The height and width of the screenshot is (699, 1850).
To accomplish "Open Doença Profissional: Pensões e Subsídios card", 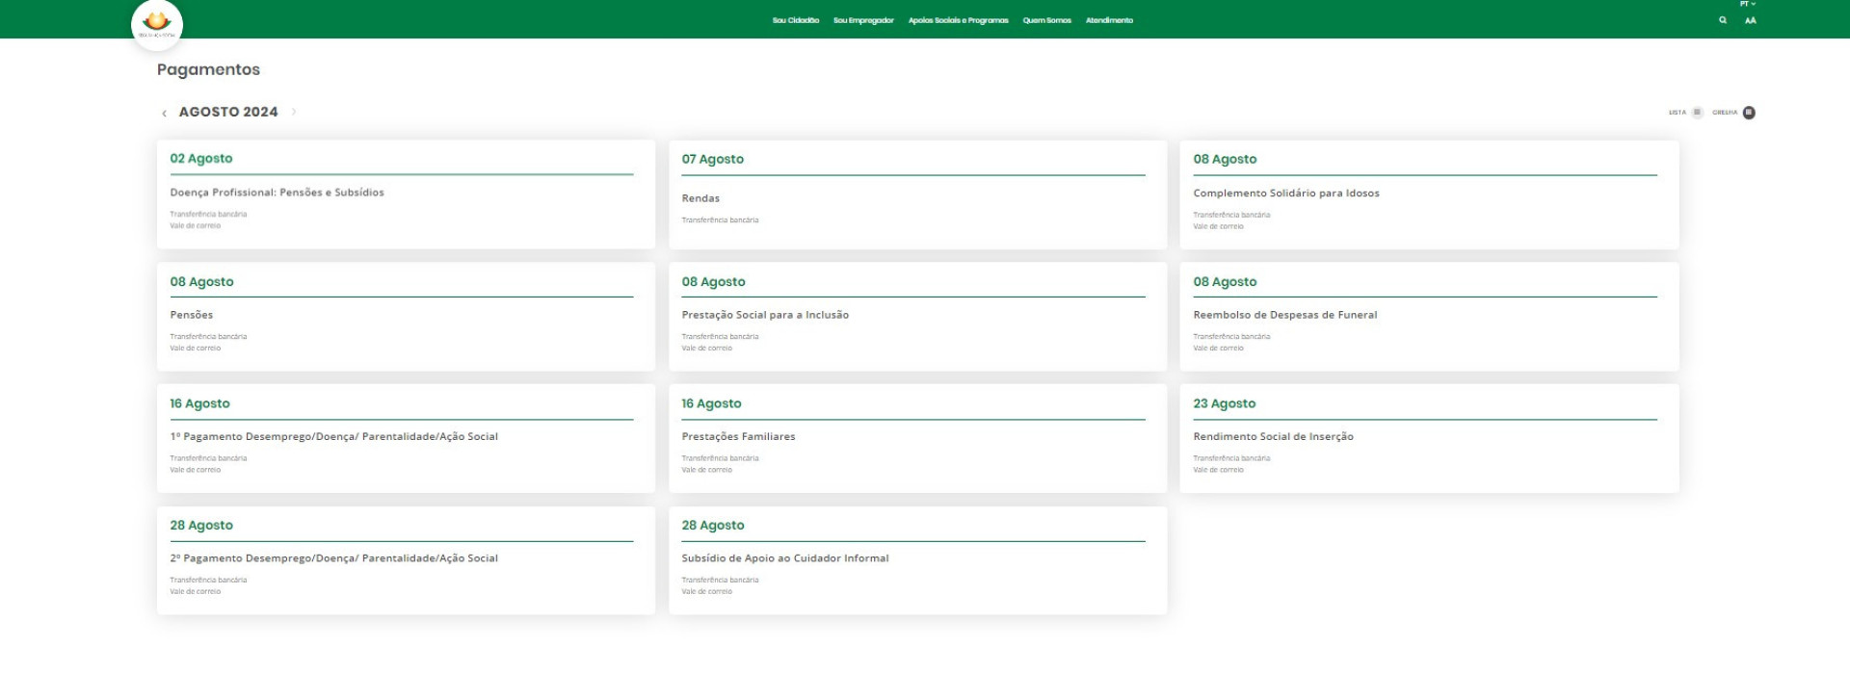I will 406,194.
